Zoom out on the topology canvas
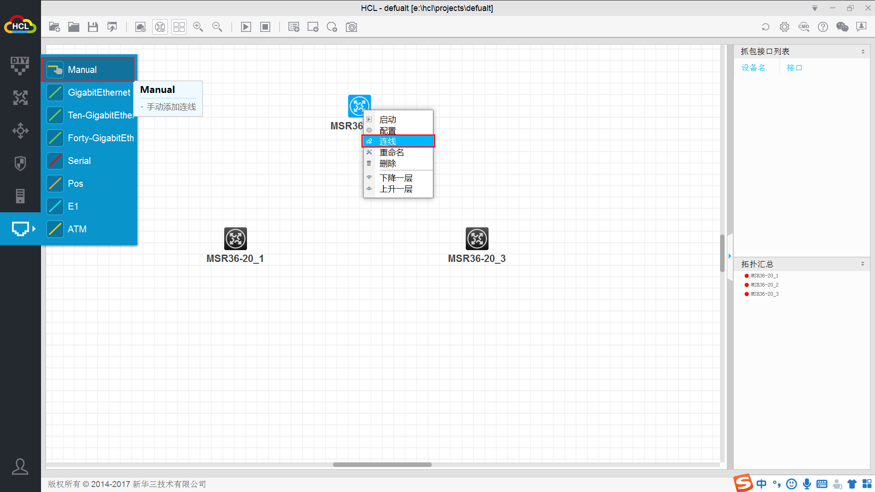This screenshot has width=875, height=492. click(x=217, y=27)
